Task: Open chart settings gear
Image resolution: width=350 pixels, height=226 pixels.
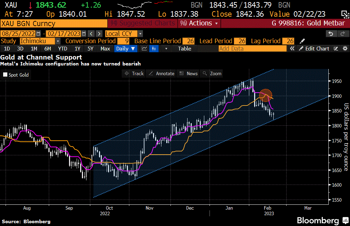Action: [x=345, y=49]
